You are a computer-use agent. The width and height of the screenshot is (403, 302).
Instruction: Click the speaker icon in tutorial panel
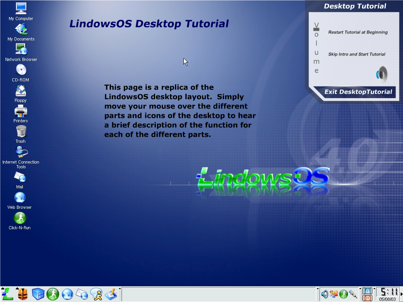382,74
